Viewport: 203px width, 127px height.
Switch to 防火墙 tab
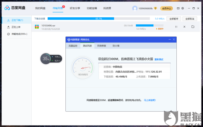pos(116,46)
